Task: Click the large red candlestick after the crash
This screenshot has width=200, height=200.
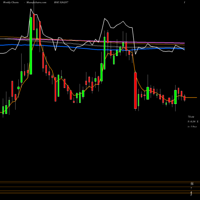Action: coord(136,91)
